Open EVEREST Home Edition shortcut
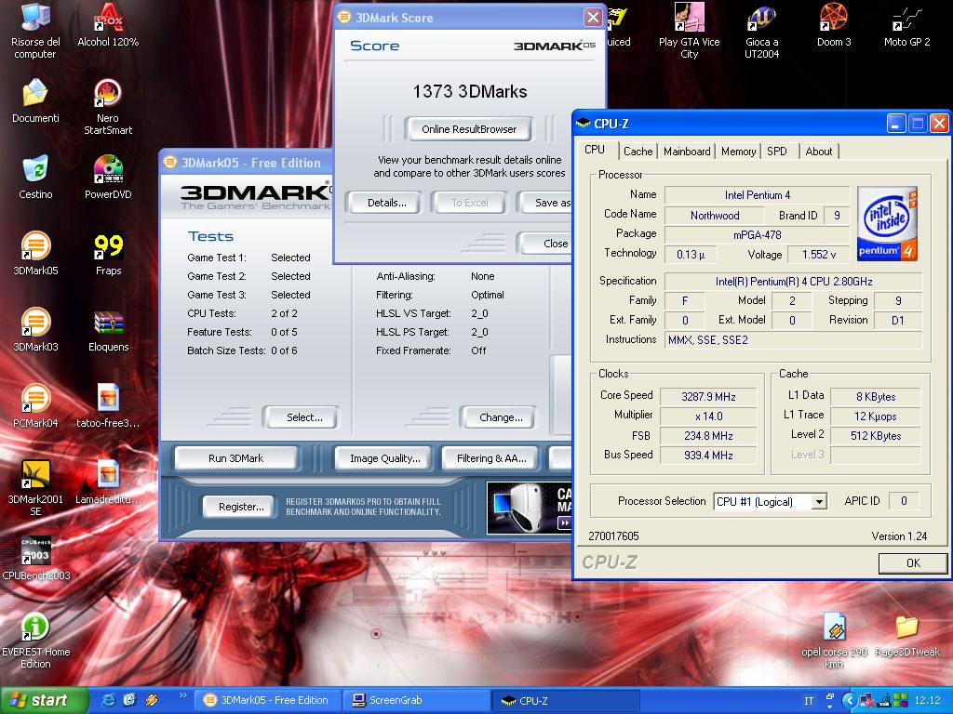953x714 pixels. (35, 628)
